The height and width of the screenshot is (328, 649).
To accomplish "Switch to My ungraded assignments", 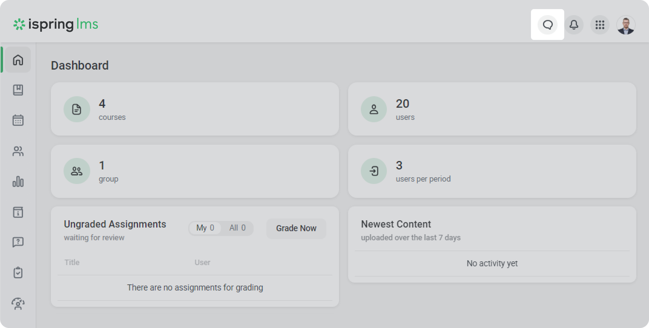I will [x=205, y=228].
